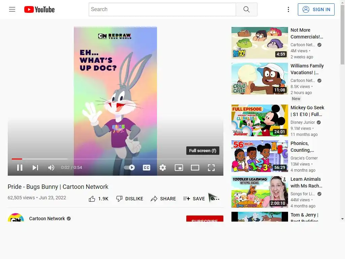Enable miniplayer mode
Image resolution: width=345 pixels, height=259 pixels.
pyautogui.click(x=179, y=168)
